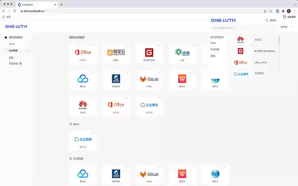298x186 pixels.
Task: Click 'office 2019' text in the popup list
Action: [x=261, y=62]
